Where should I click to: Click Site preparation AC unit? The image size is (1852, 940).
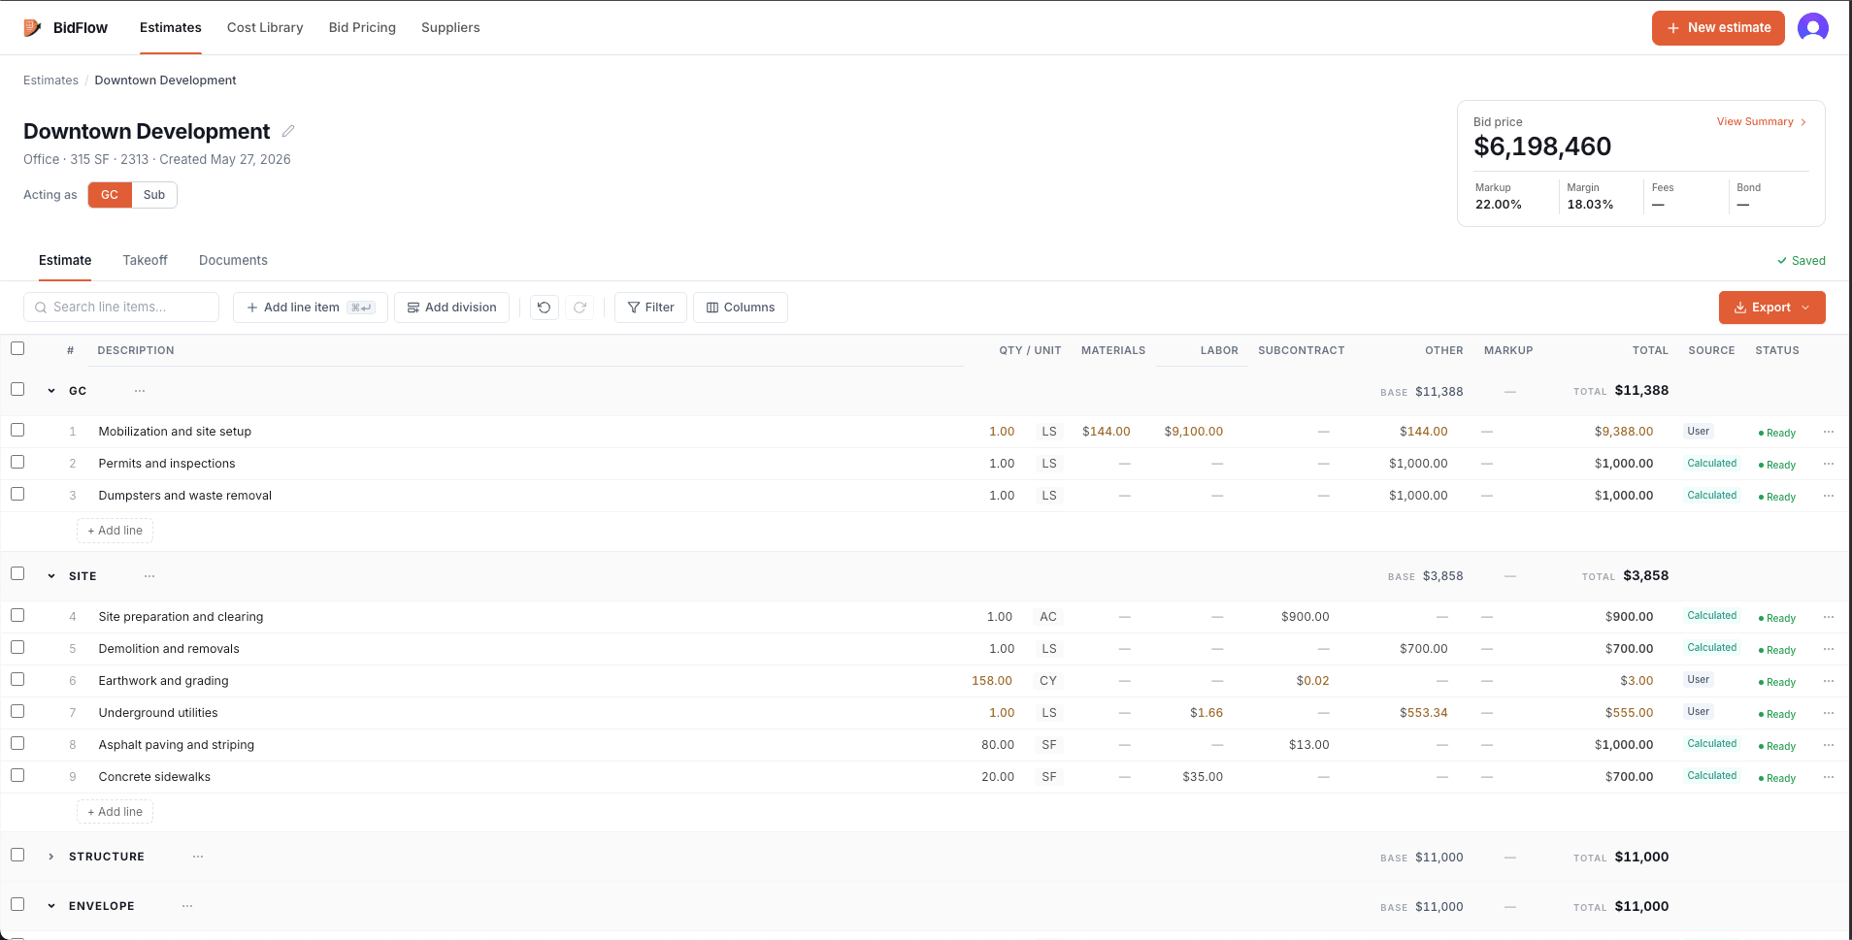pyautogui.click(x=1048, y=617)
